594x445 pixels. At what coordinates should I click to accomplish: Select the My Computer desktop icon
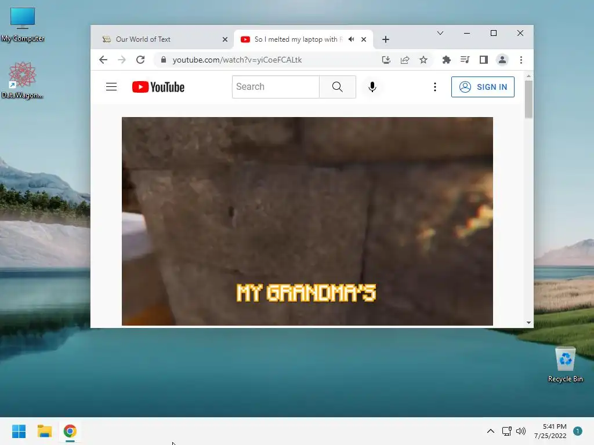tap(23, 24)
